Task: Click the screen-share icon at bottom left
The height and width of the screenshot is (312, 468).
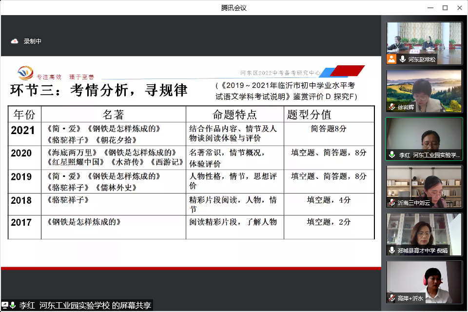Action: click(x=5, y=306)
